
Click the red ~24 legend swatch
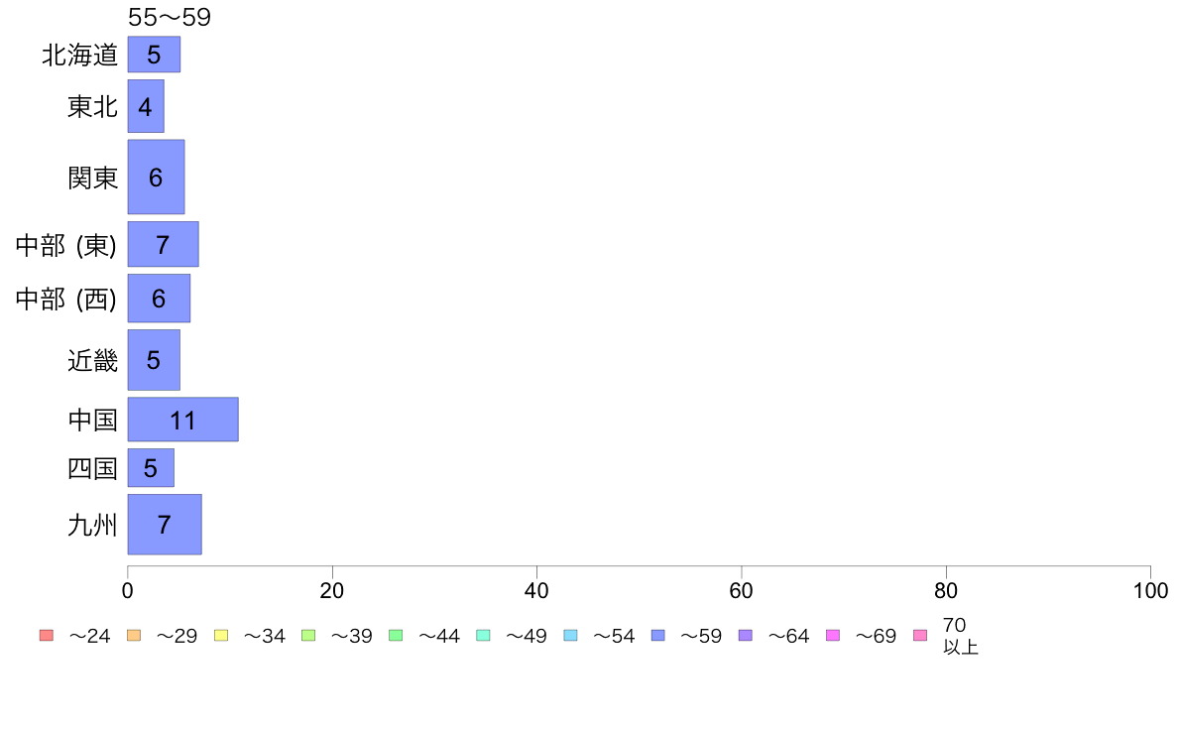[x=47, y=635]
